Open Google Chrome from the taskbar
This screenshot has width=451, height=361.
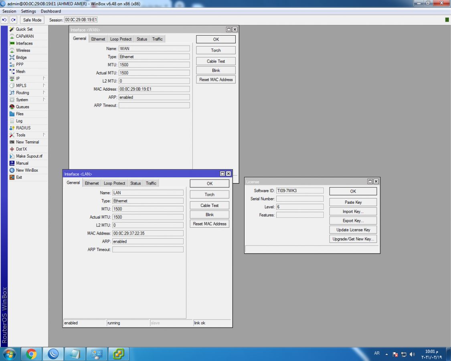(x=31, y=354)
